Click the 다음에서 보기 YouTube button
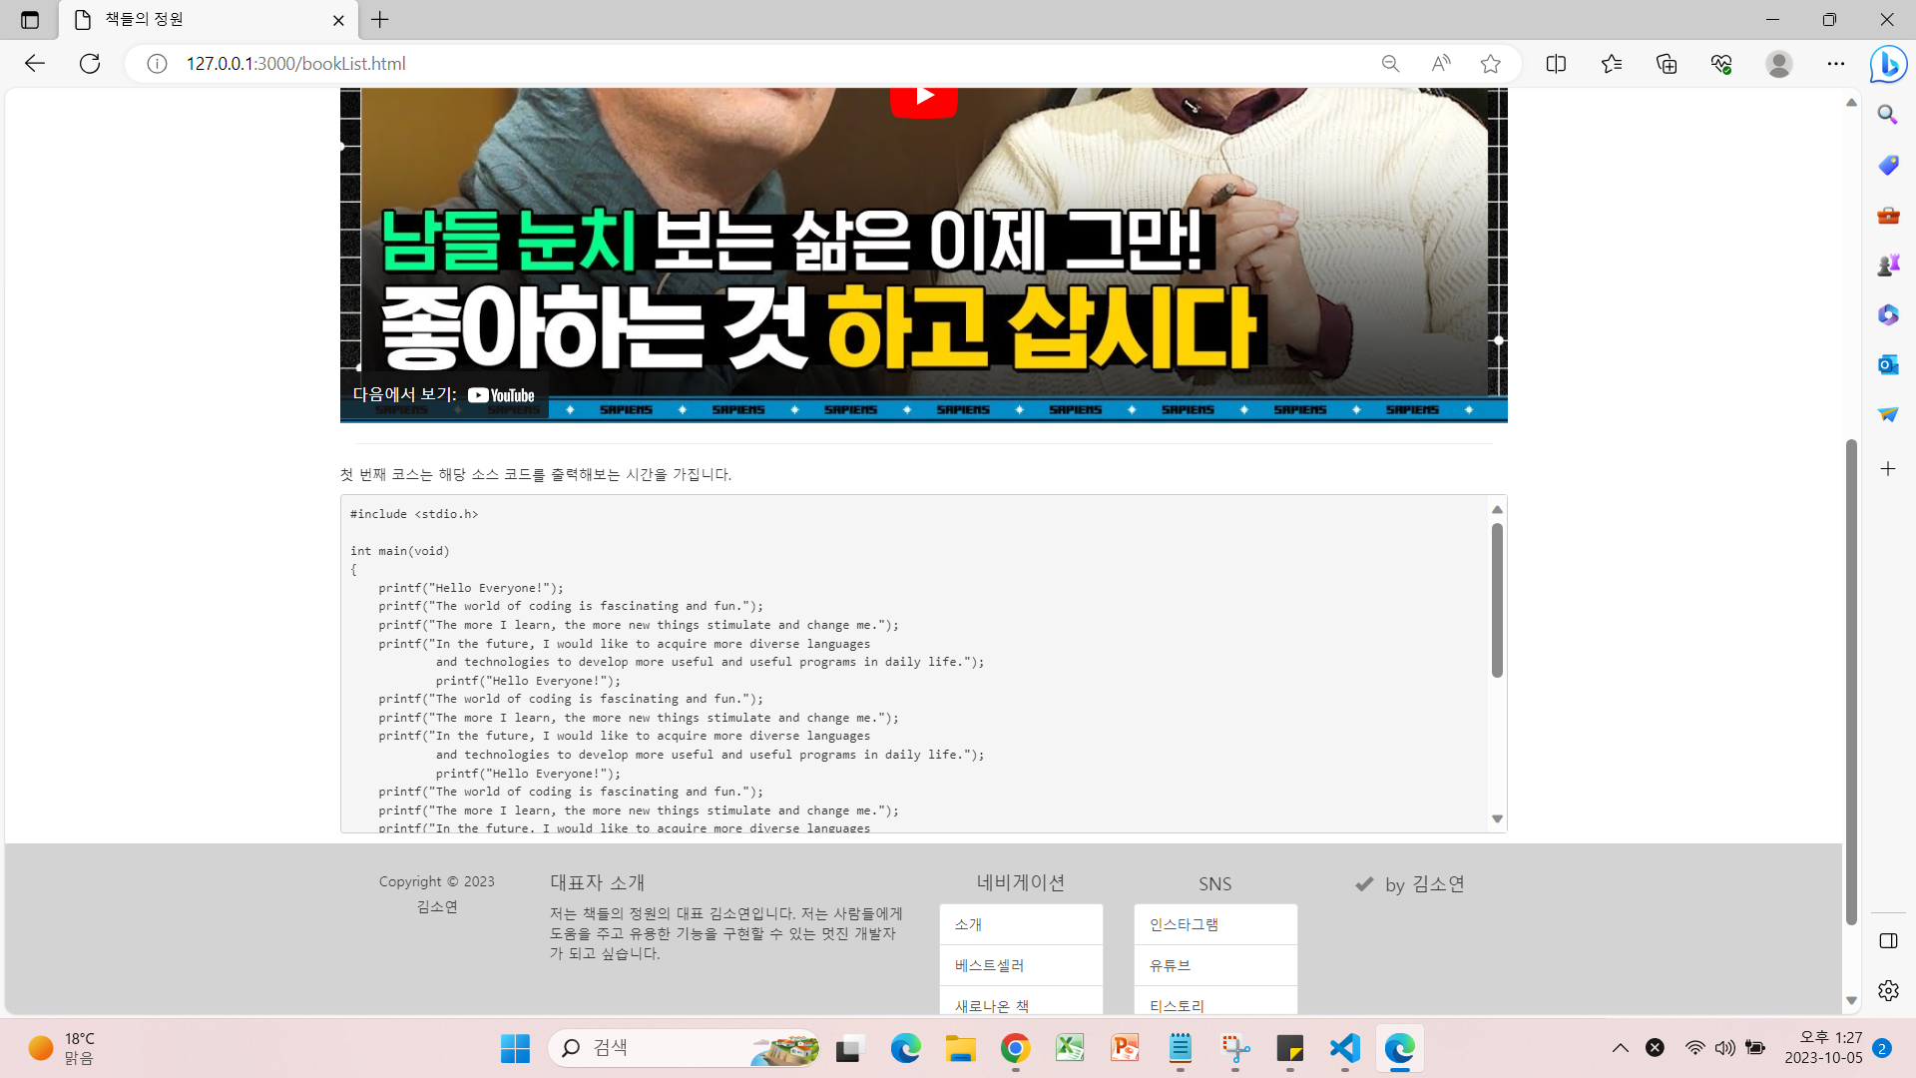This screenshot has height=1078, width=1916. (x=444, y=395)
